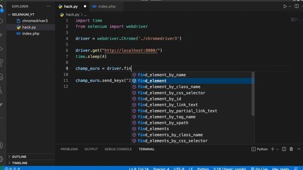Click the unsaved dot on hack.py tab
The image size is (303, 170).
85,6
